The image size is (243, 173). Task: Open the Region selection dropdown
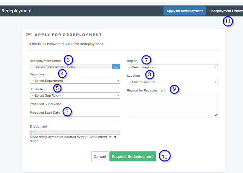tap(172, 67)
